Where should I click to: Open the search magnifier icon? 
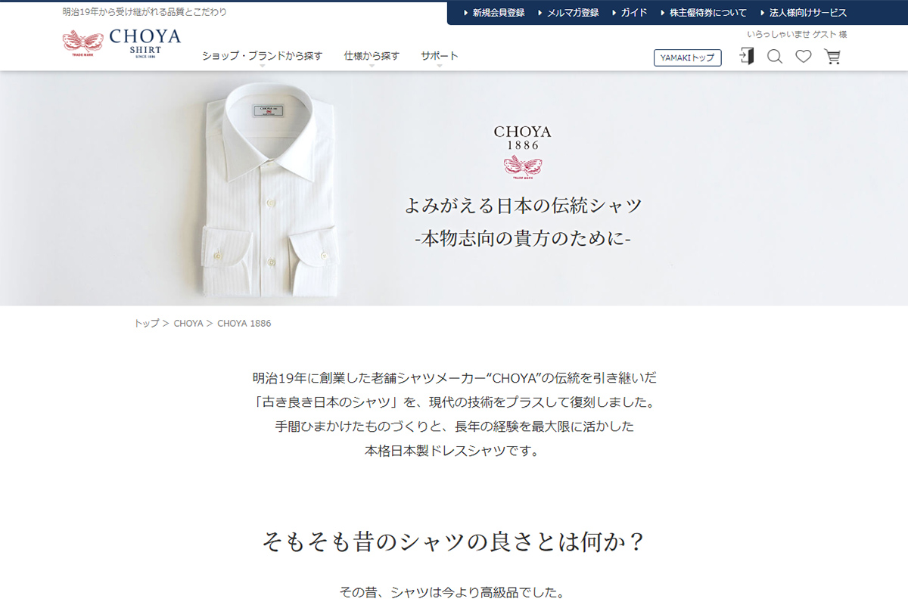click(775, 57)
